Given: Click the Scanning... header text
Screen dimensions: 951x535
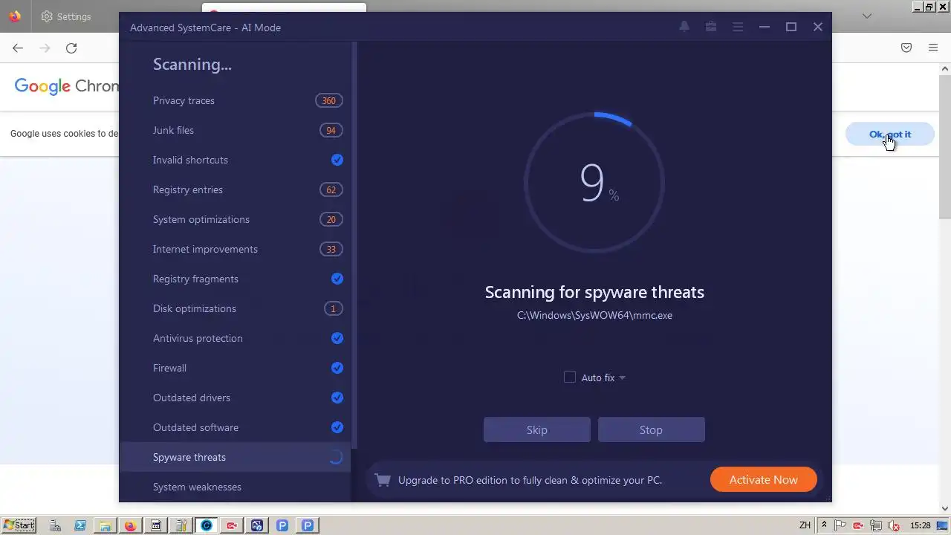Looking at the screenshot, I should (x=192, y=65).
